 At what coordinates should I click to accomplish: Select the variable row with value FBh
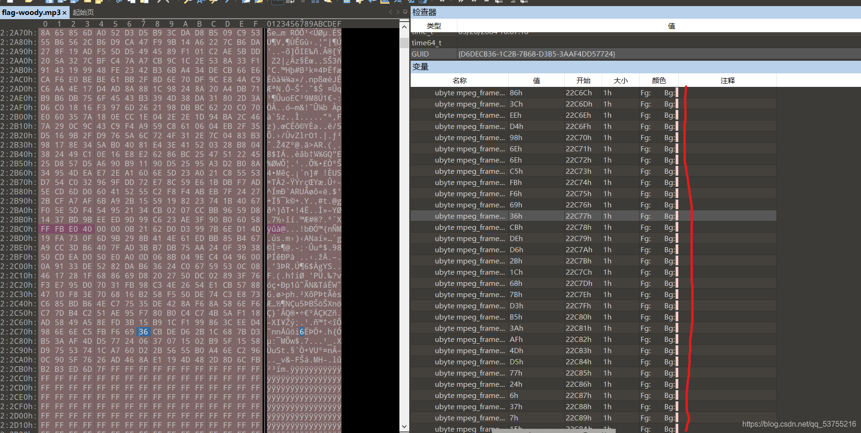pyautogui.click(x=593, y=183)
